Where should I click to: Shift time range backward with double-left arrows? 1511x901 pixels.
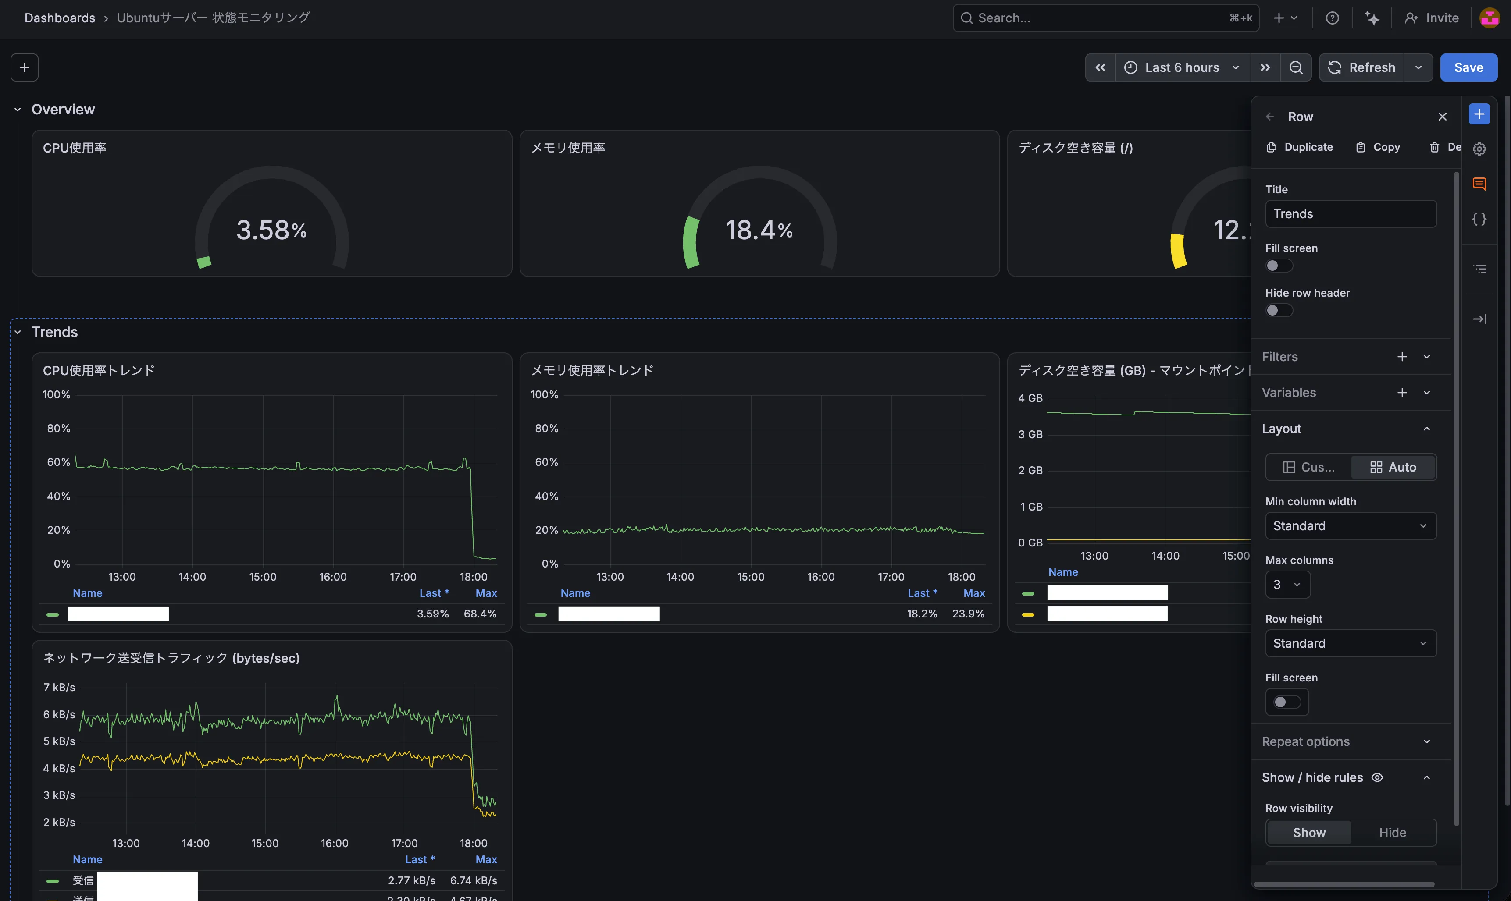tap(1100, 67)
